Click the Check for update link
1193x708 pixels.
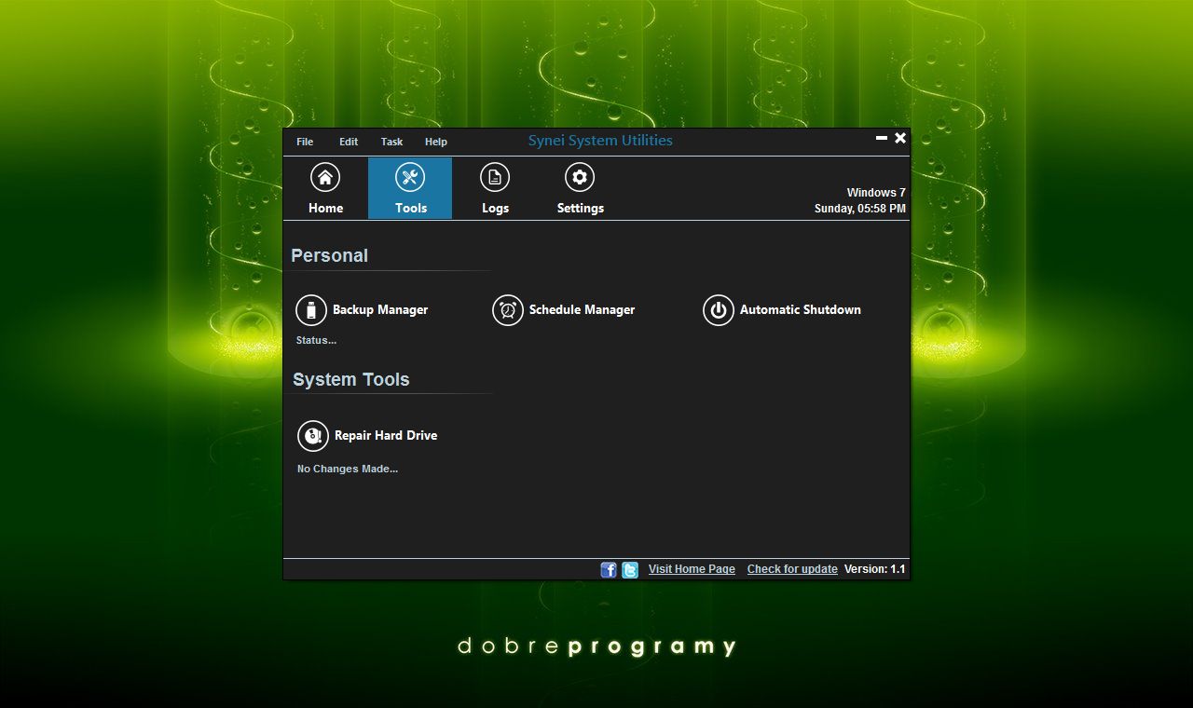point(792,569)
